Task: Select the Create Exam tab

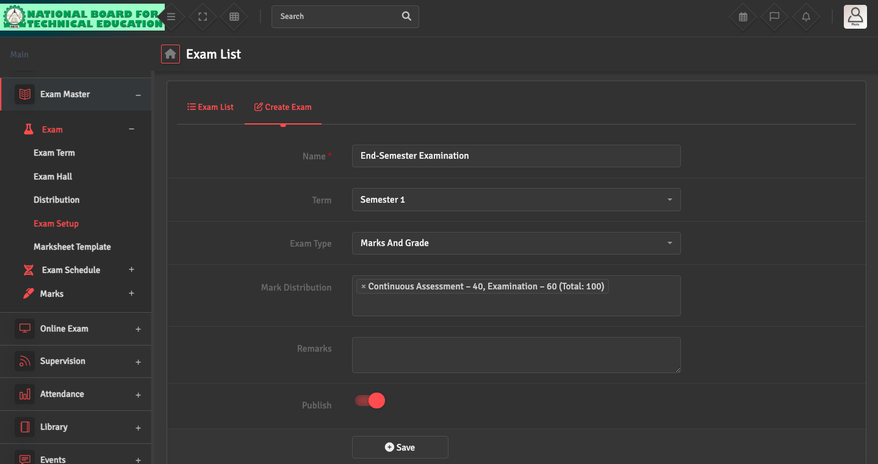Action: 283,107
